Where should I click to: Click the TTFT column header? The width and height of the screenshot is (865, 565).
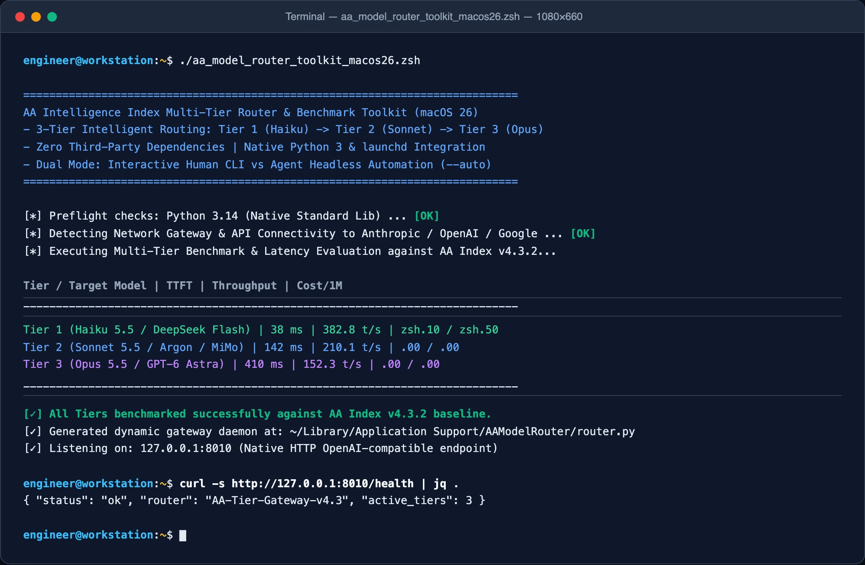[179, 286]
